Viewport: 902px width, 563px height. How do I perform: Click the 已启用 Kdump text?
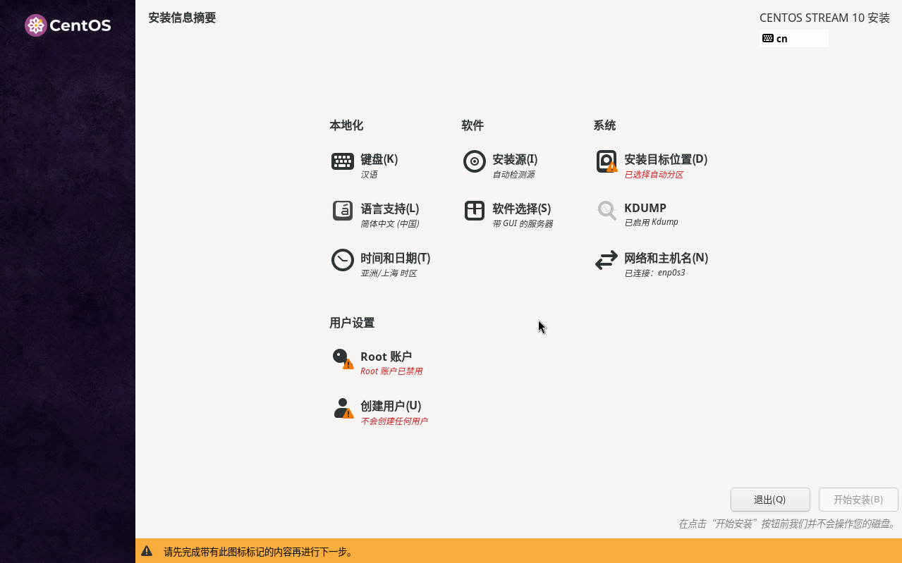point(651,222)
